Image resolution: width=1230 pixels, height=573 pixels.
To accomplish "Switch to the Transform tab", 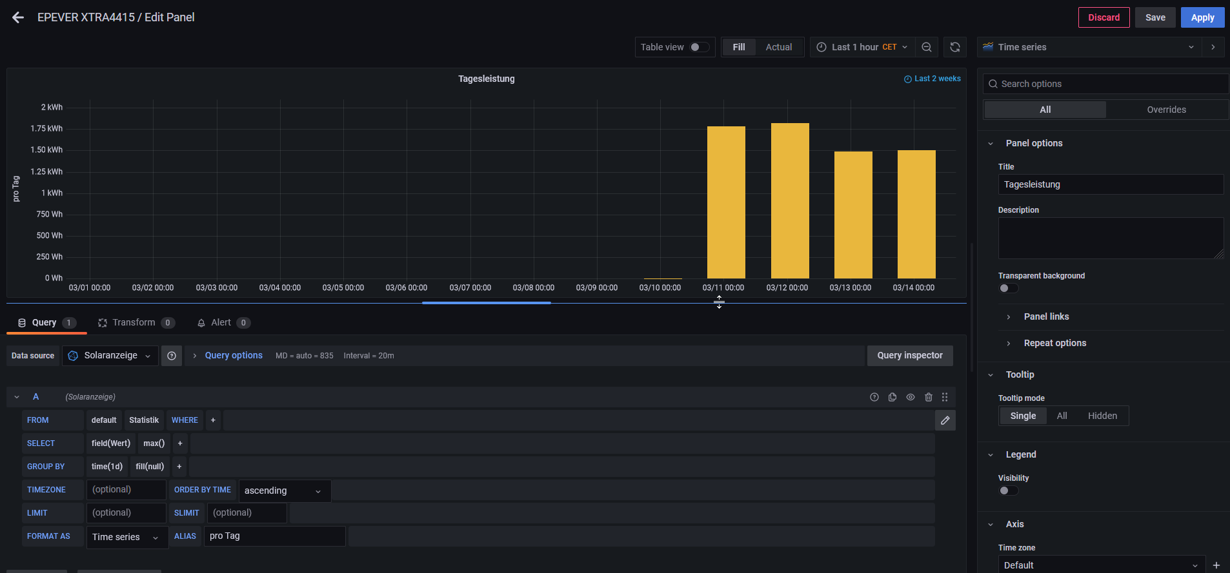I will point(134,322).
